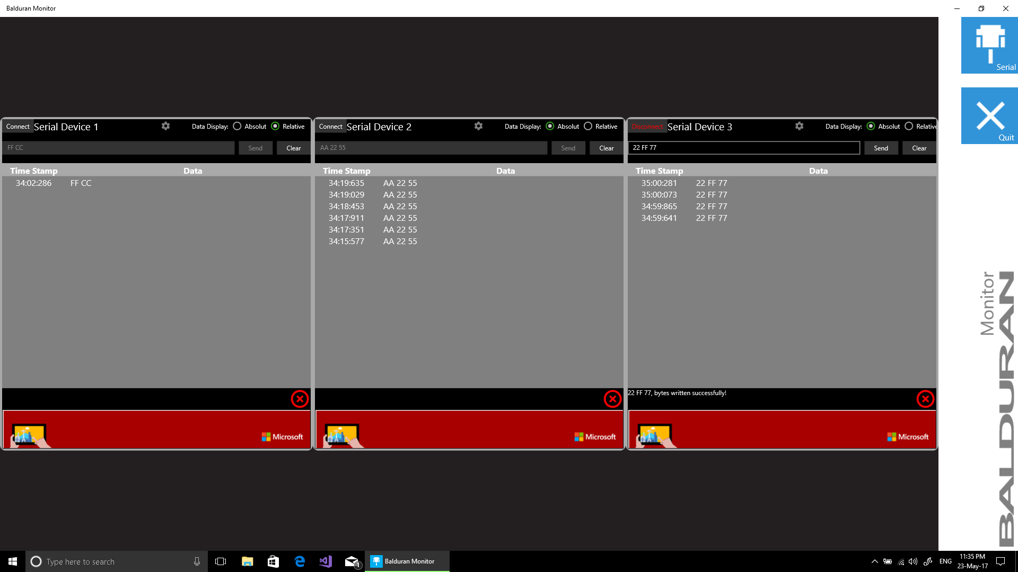Open Serial Device 3 settings gear
The image size is (1018, 572).
[x=799, y=126]
